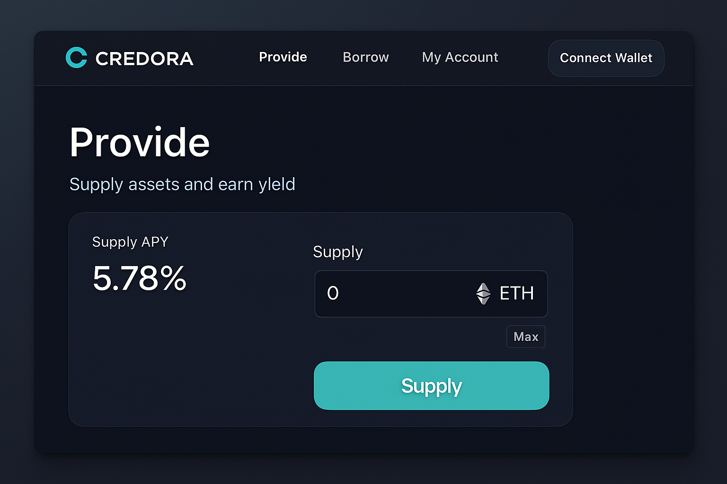The height and width of the screenshot is (484, 727).
Task: Click the Supply label above the input
Action: point(337,252)
